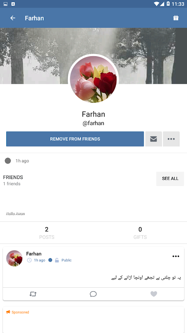
Task: Open profile options three-dot button
Action: click(171, 139)
